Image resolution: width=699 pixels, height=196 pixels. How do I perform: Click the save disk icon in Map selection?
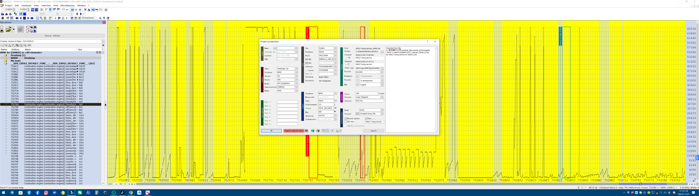2,31
